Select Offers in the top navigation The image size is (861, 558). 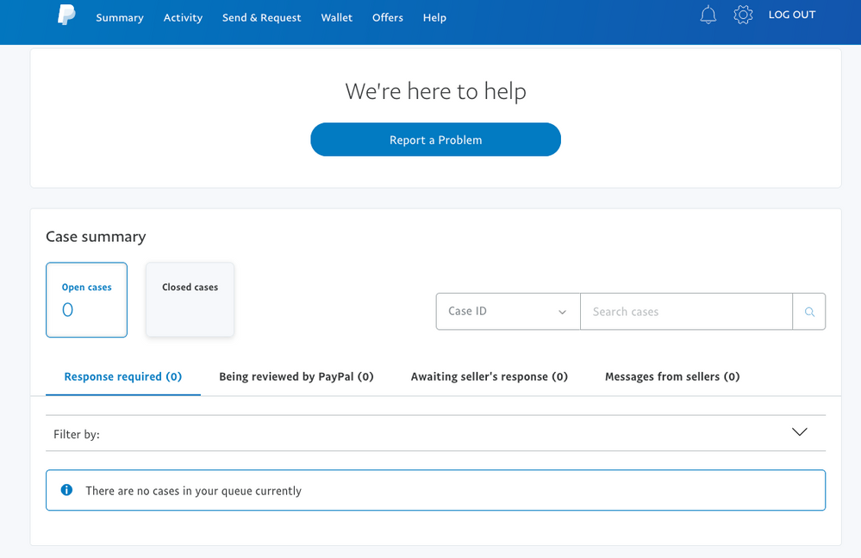pos(388,17)
